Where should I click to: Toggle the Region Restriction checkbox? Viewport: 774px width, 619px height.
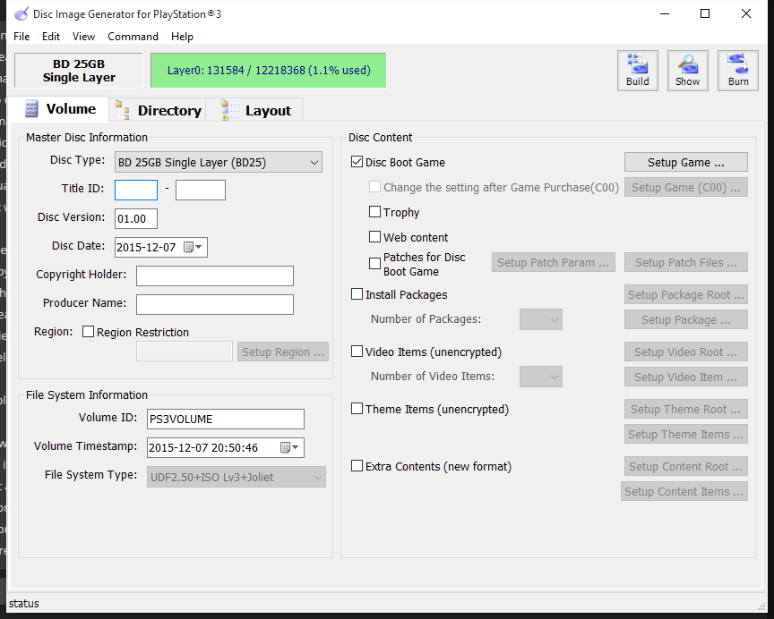89,332
